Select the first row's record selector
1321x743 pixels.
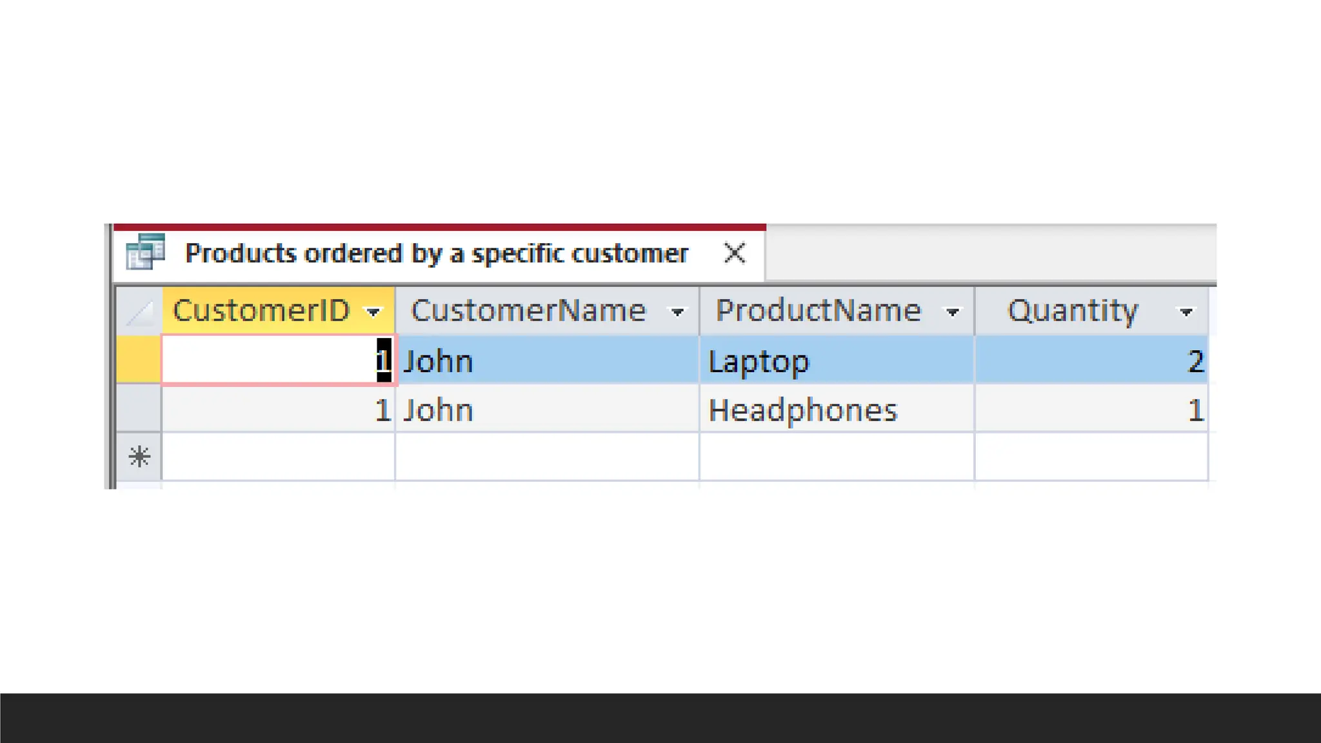tap(139, 360)
